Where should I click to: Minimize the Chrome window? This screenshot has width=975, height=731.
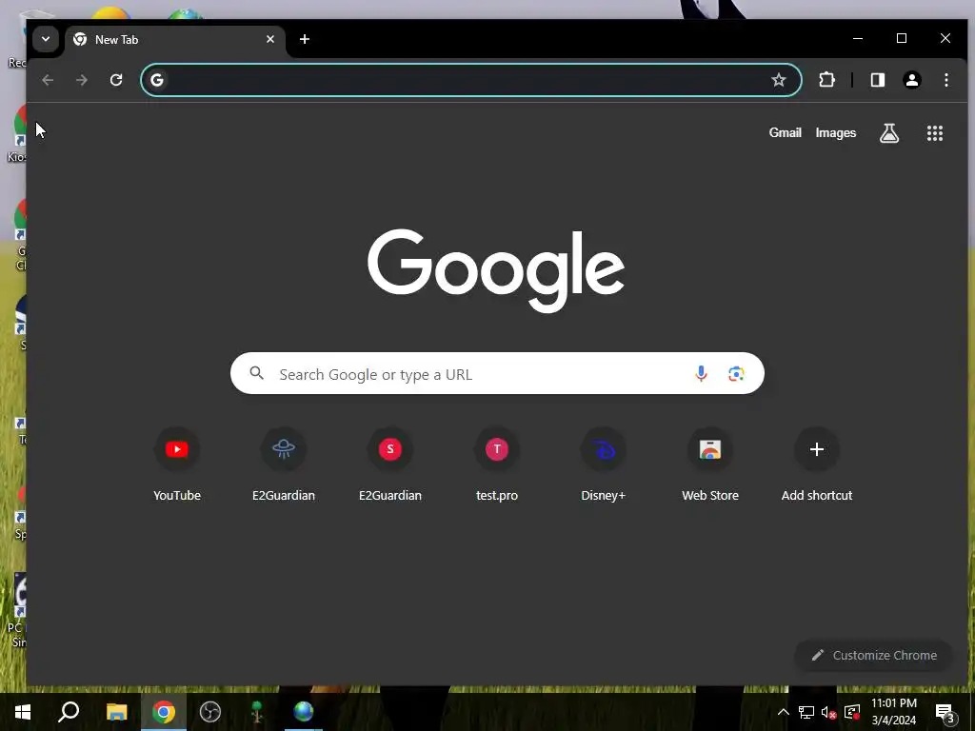coord(858,38)
